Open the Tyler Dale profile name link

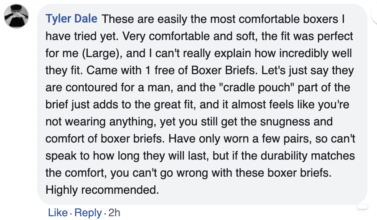click(x=71, y=19)
